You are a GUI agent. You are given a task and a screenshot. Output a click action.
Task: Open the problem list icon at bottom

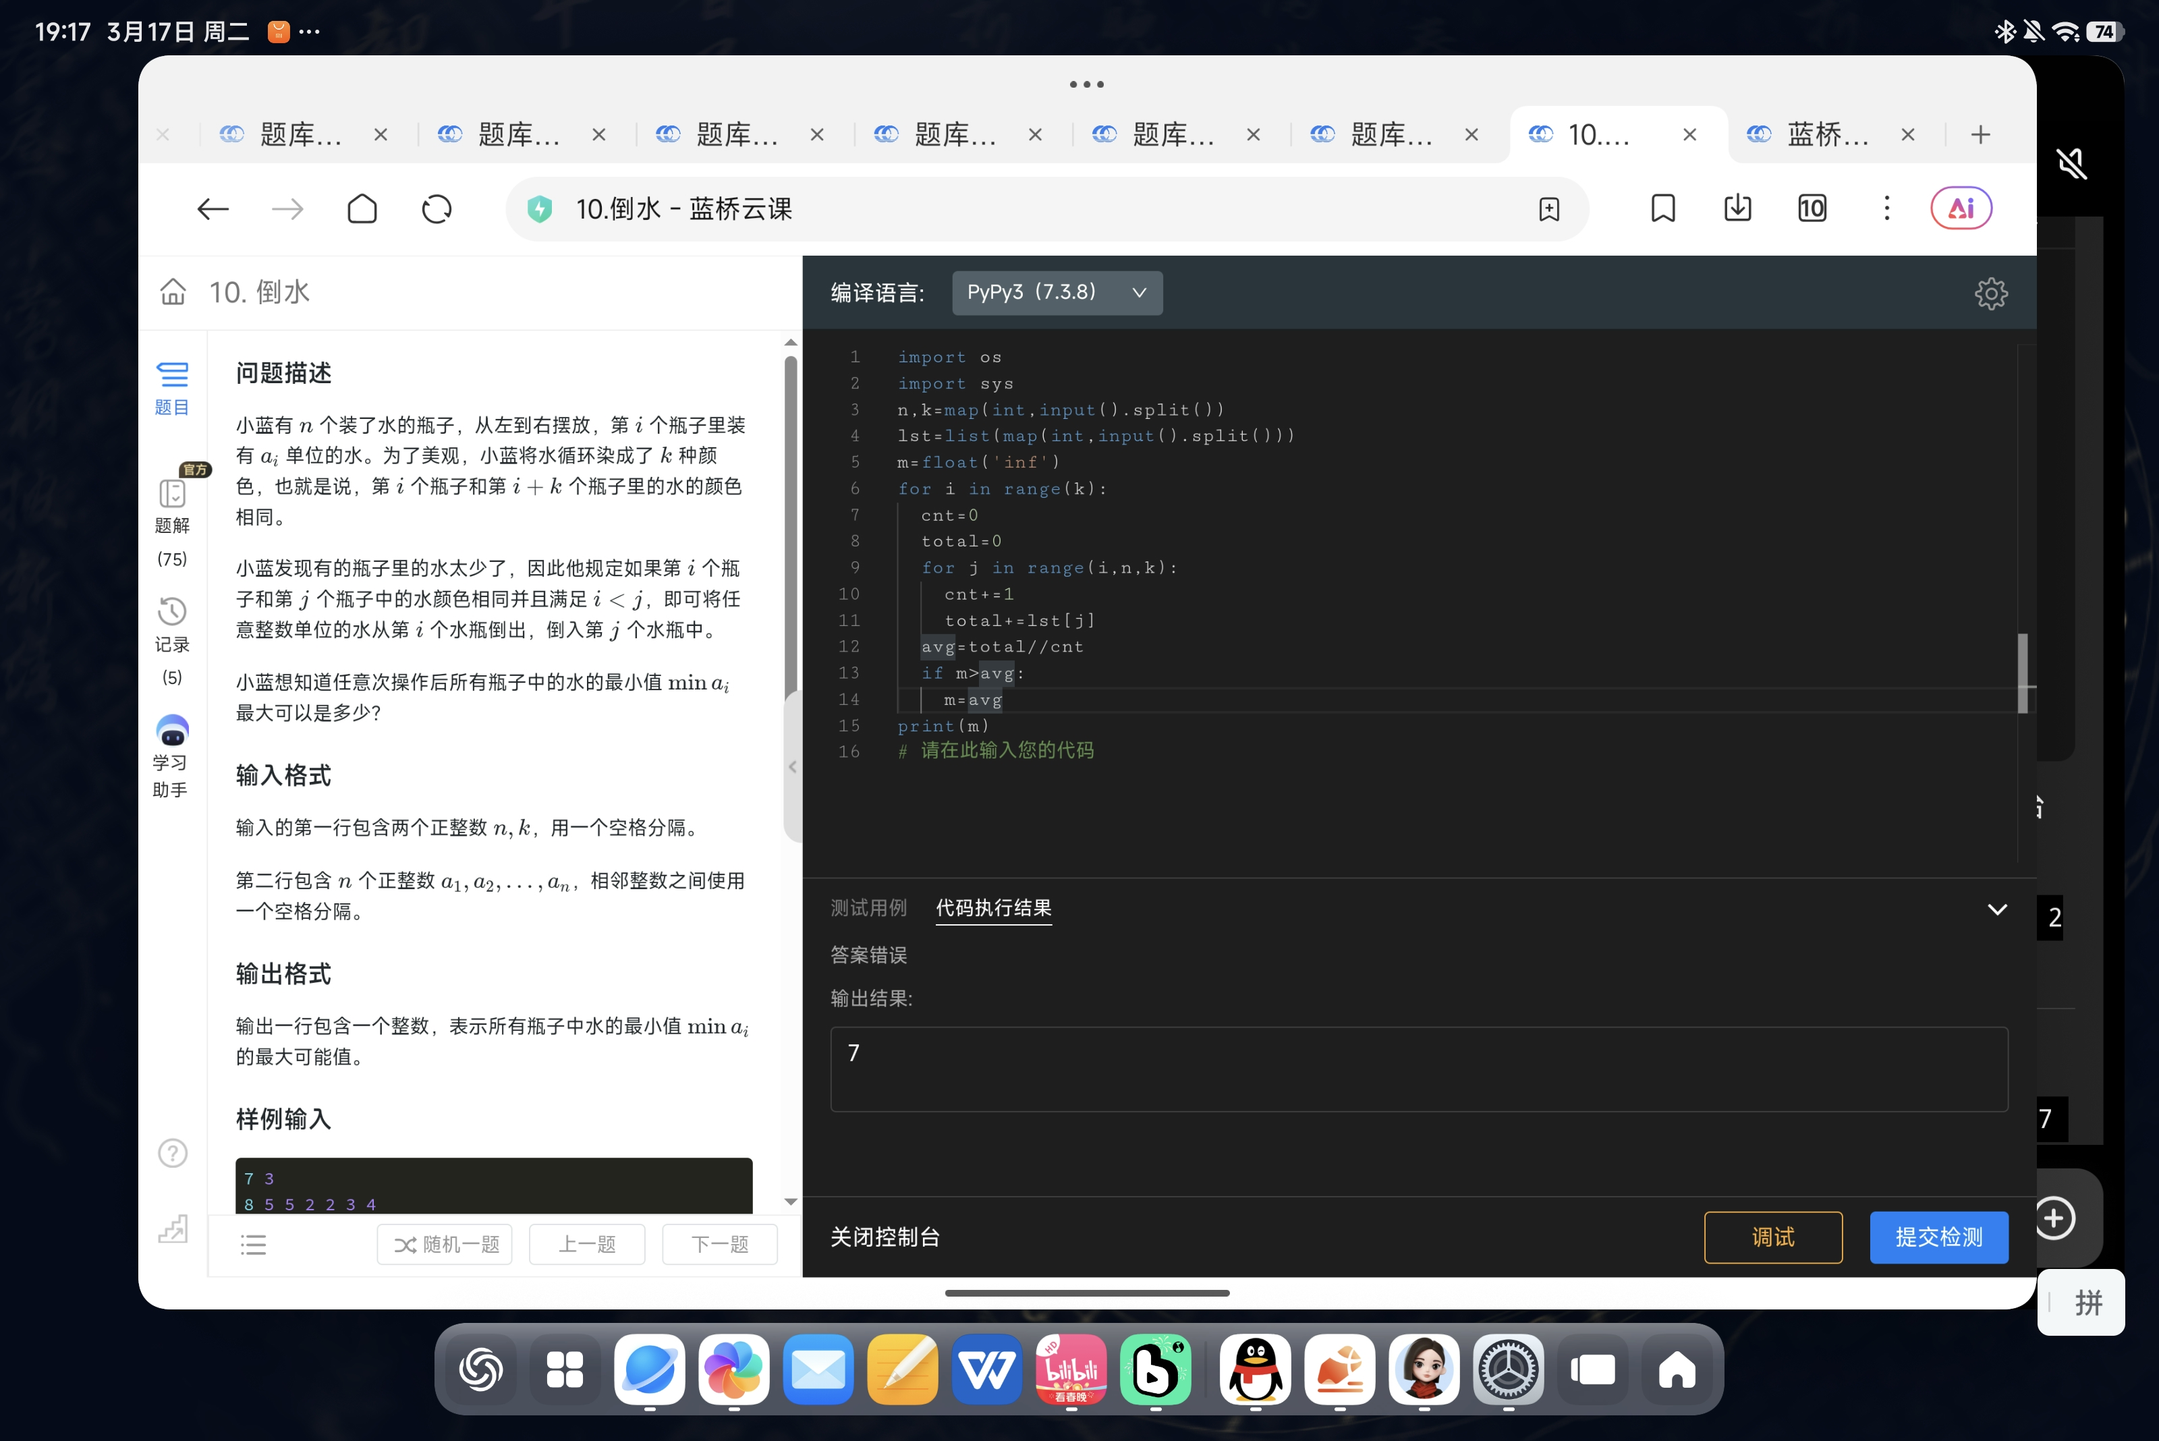[x=253, y=1244]
